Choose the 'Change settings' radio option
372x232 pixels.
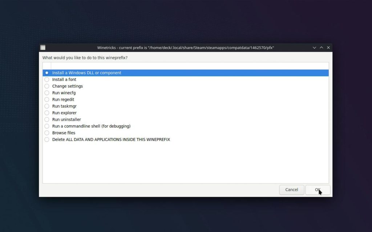click(x=47, y=86)
